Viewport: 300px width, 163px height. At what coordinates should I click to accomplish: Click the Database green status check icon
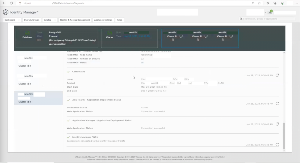click(27, 33)
